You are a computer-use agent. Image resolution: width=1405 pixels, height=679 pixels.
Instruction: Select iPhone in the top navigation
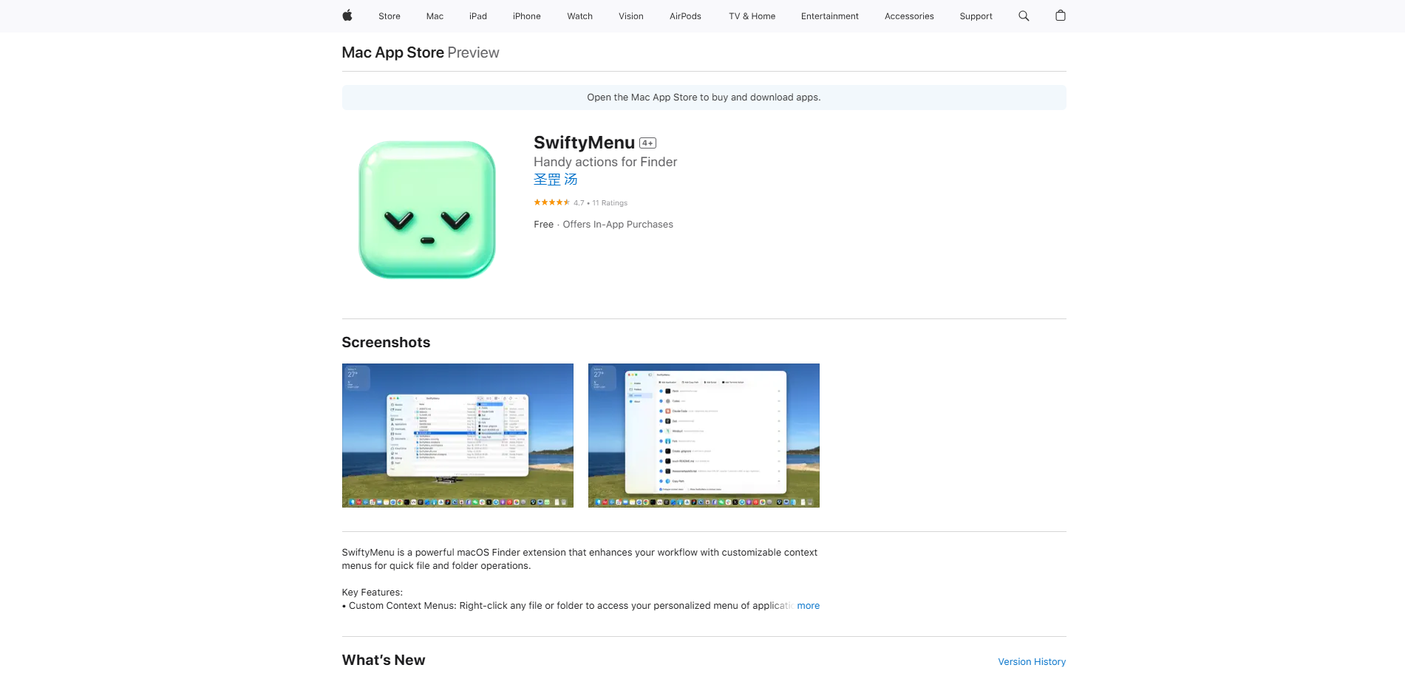pos(526,16)
